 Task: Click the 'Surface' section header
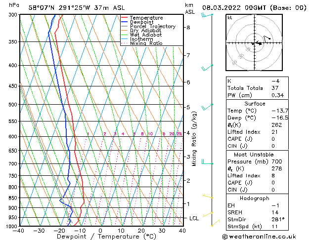tap(255, 104)
